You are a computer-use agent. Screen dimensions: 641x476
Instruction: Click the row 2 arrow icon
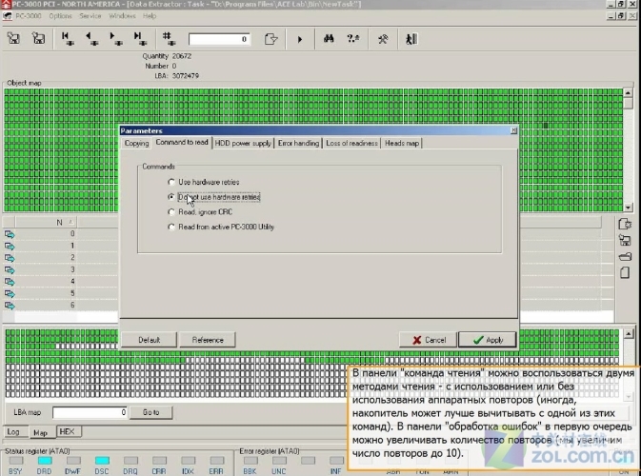point(10,258)
